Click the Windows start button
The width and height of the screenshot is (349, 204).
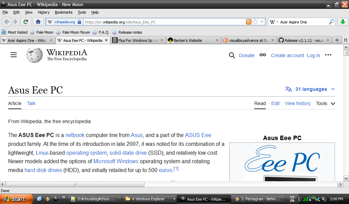(x=16, y=199)
